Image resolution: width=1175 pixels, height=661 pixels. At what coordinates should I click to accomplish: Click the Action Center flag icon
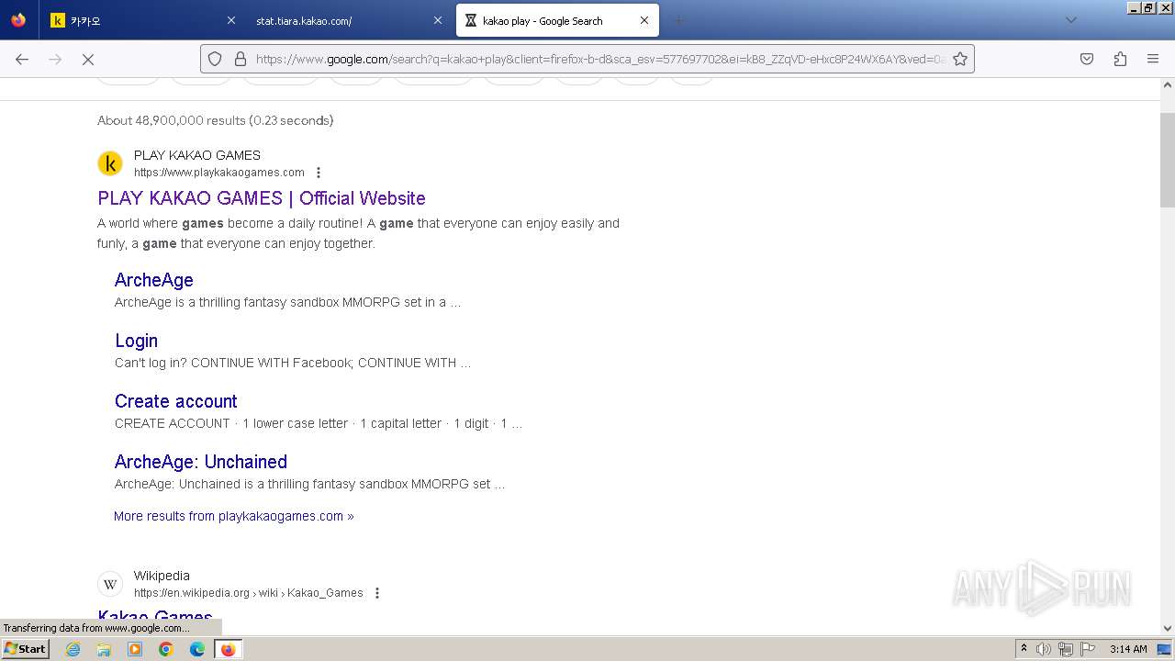point(1088,649)
